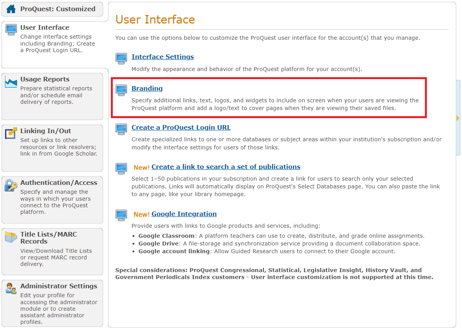The height and width of the screenshot is (330, 462).
Task: Open the Usage Reports section
Action: click(52, 96)
